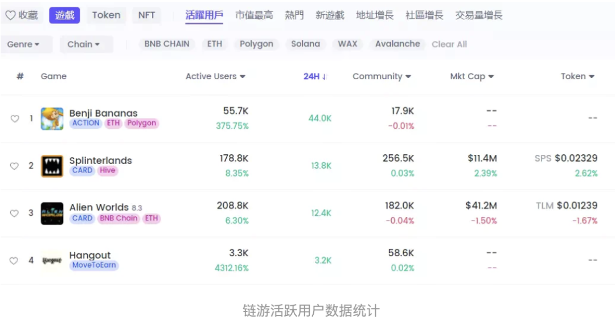Select the 44.0K 24H value
The width and height of the screenshot is (615, 320).
(319, 118)
